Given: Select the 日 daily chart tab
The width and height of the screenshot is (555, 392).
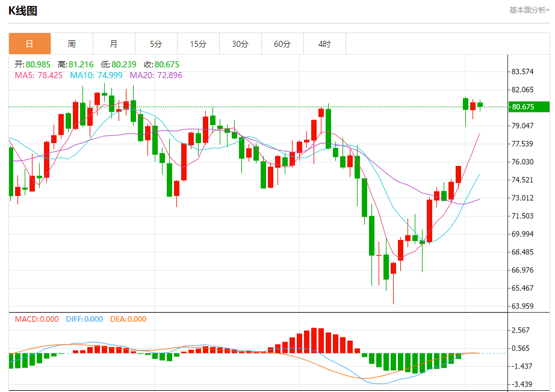Looking at the screenshot, I should pos(29,44).
